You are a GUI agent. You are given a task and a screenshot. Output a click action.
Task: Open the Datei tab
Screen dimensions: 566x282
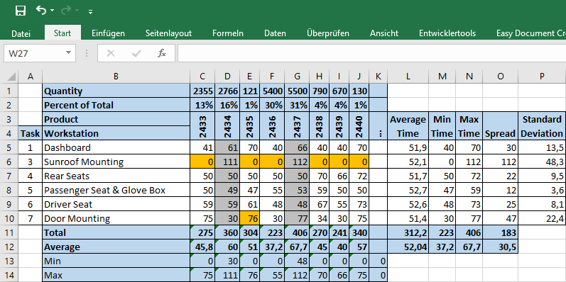pyautogui.click(x=21, y=33)
